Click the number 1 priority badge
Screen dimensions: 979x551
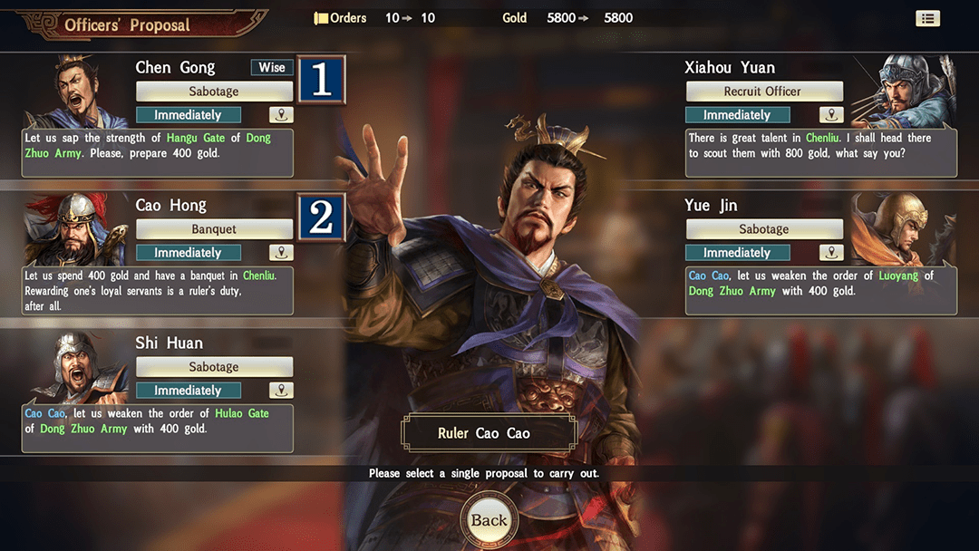pos(322,80)
